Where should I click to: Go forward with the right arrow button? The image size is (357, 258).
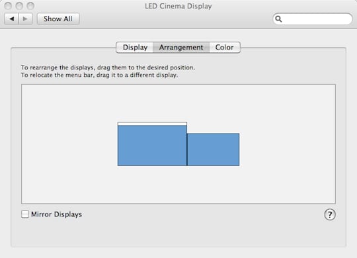(25, 19)
